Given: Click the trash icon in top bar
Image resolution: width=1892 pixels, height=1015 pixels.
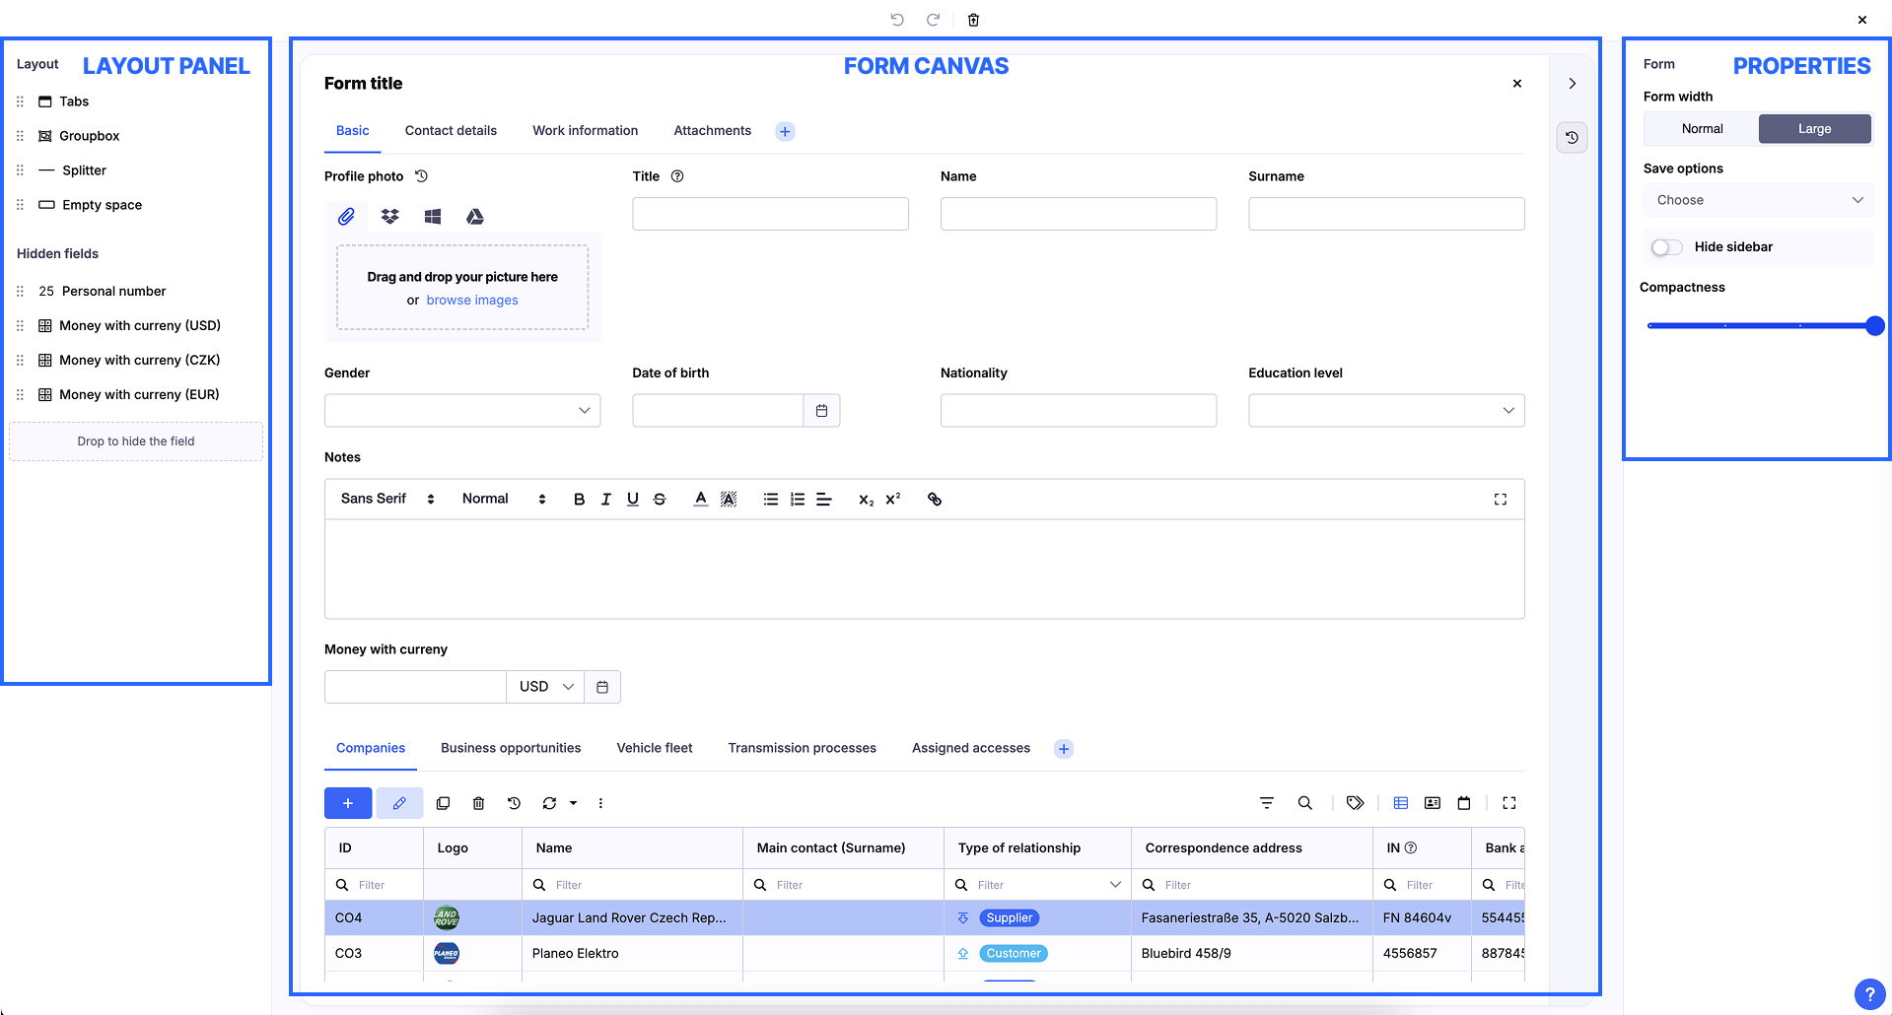Looking at the screenshot, I should point(973,20).
